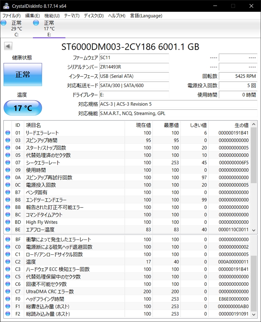
Task: Click the 対応規格 field ACS-3 Revision 5
Action: pyautogui.click(x=178, y=104)
